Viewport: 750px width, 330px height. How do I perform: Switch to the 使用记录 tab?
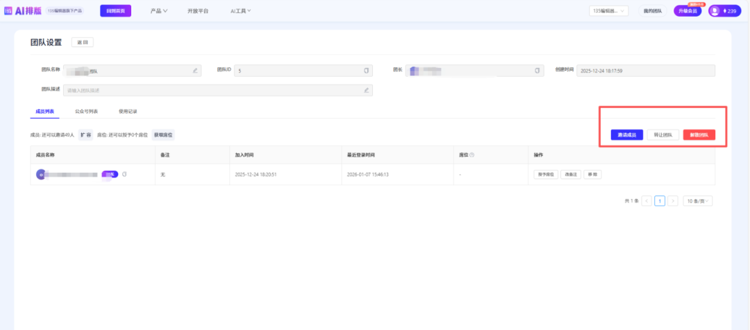(128, 112)
